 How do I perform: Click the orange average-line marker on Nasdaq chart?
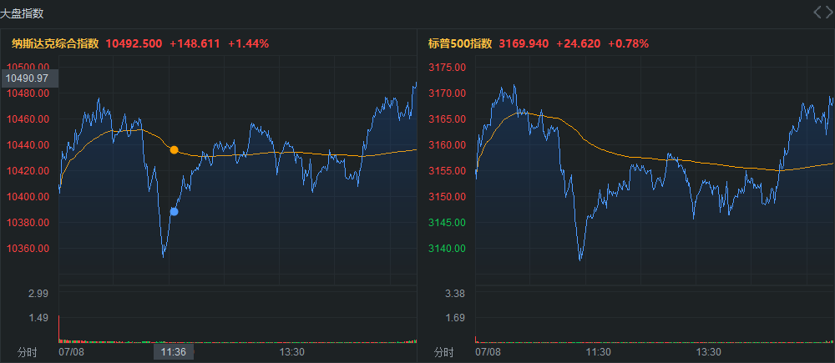click(175, 149)
